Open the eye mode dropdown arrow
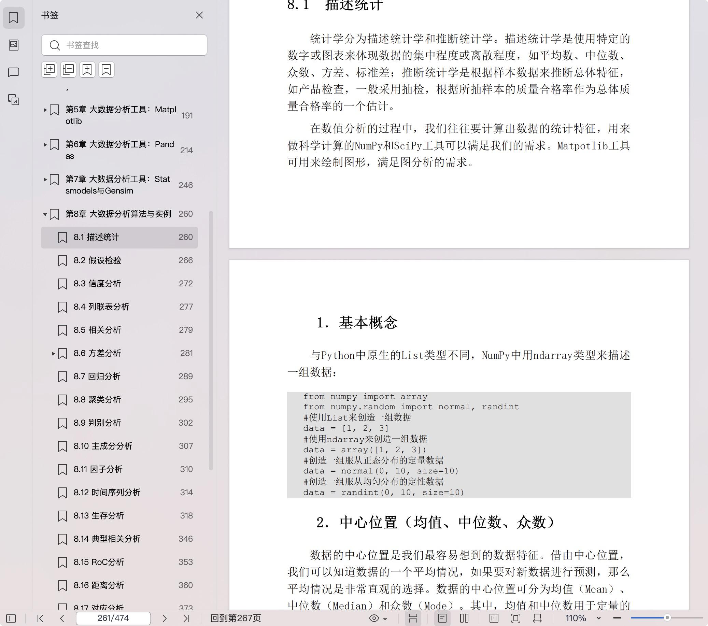The width and height of the screenshot is (708, 626). 385,619
